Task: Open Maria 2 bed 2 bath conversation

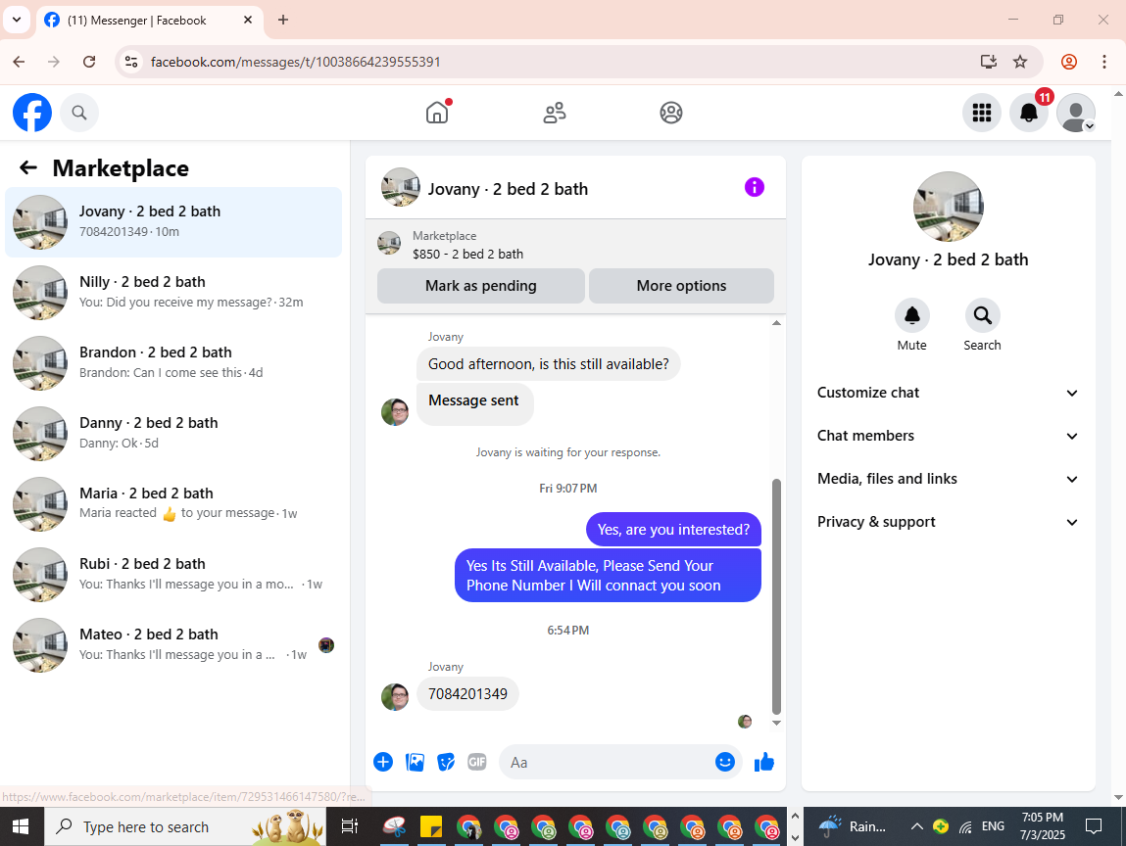Action: click(x=173, y=503)
